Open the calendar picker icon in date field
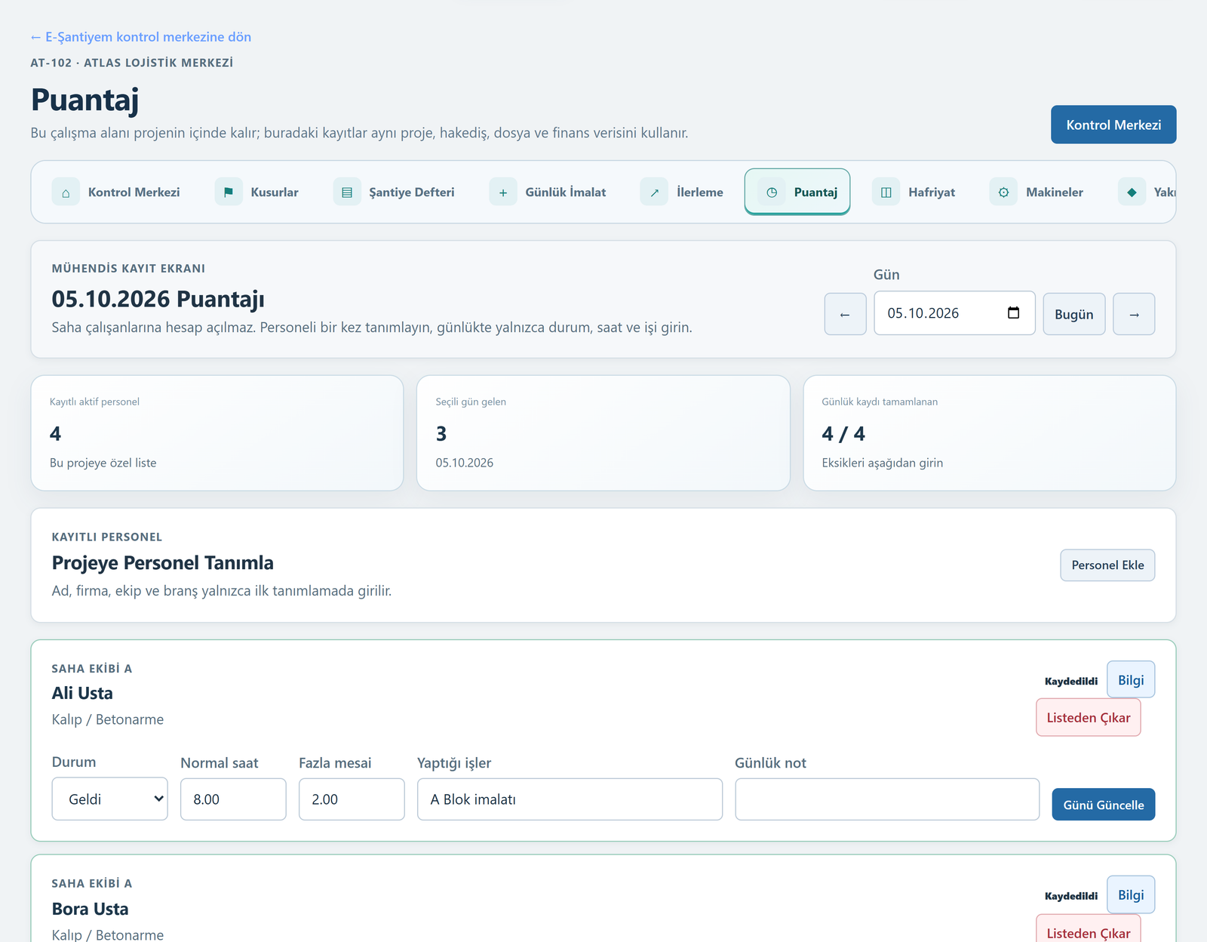Image resolution: width=1207 pixels, height=942 pixels. 1013,312
